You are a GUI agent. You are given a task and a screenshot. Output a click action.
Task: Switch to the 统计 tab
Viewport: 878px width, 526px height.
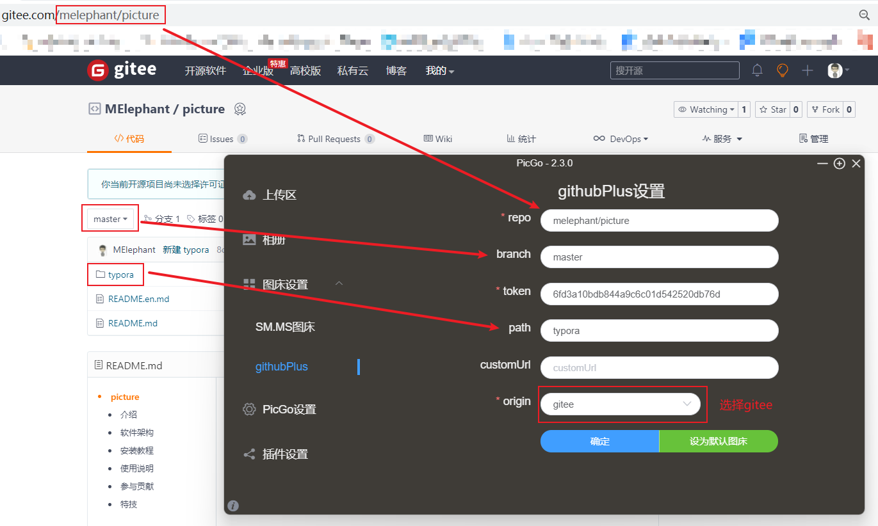point(521,138)
